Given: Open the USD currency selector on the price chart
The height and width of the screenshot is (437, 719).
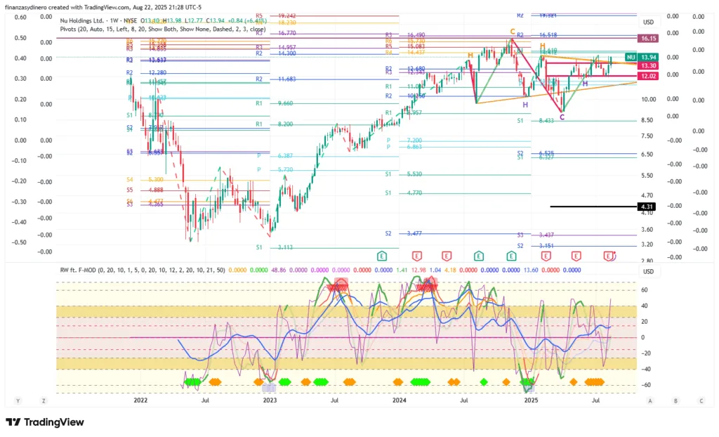Looking at the screenshot, I should click(x=648, y=22).
